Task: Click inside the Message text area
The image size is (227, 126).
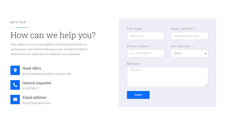Action: 168,77
